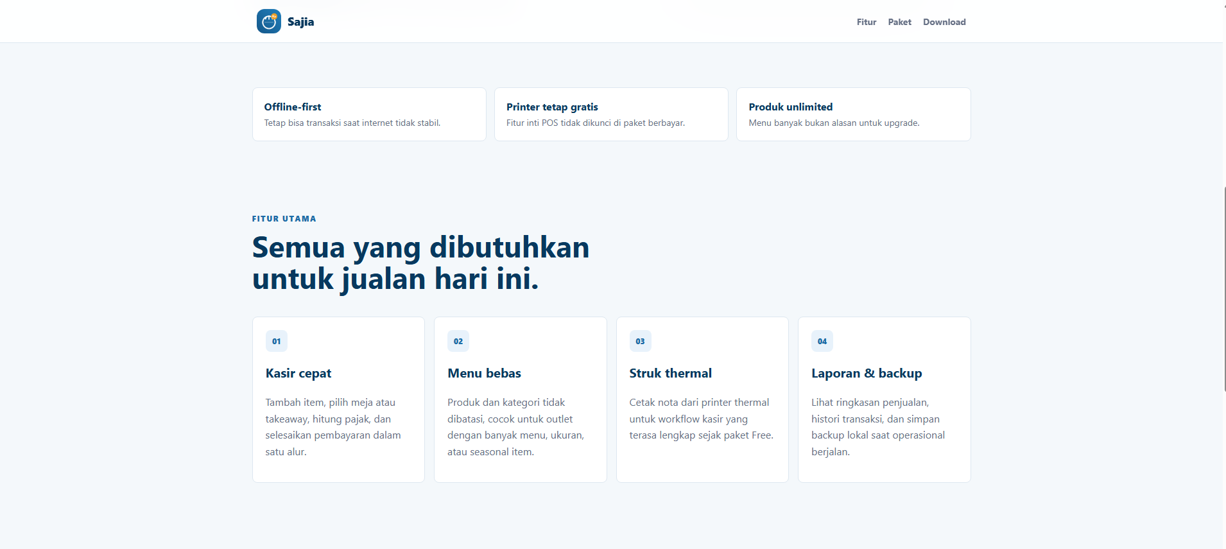
Task: Open the Paket nav link
Action: (899, 22)
